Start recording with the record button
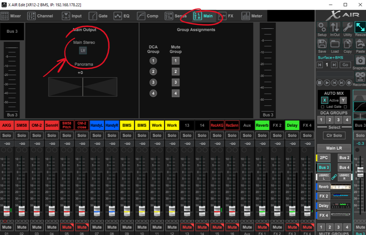The width and height of the screenshot is (366, 235). coord(349,83)
